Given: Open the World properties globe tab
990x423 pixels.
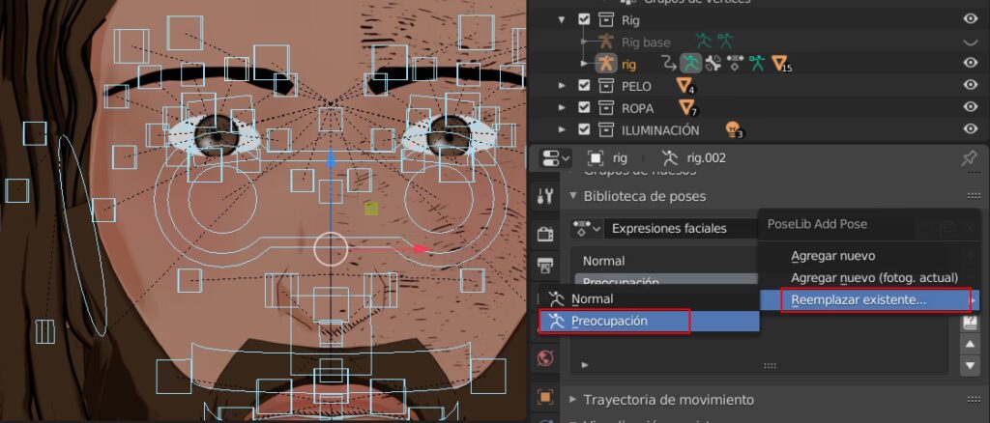Looking at the screenshot, I should coord(545,358).
